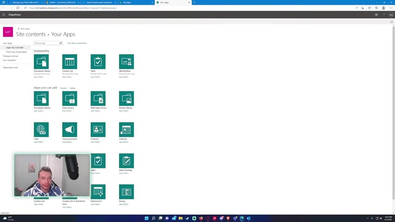
Task: Open SharePoint settings gear in suite bar
Action: click(x=376, y=14)
